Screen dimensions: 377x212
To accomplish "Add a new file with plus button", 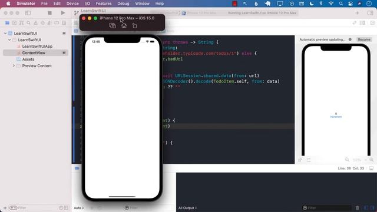I will coord(5,208).
